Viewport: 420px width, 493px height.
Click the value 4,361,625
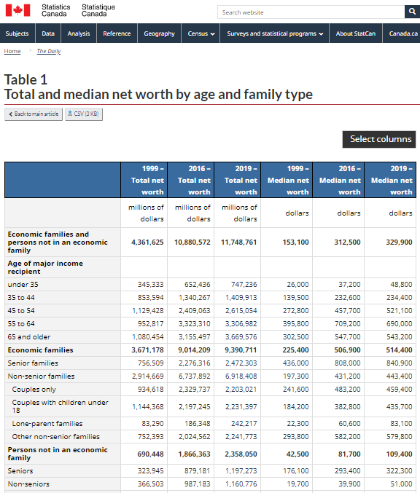147,242
